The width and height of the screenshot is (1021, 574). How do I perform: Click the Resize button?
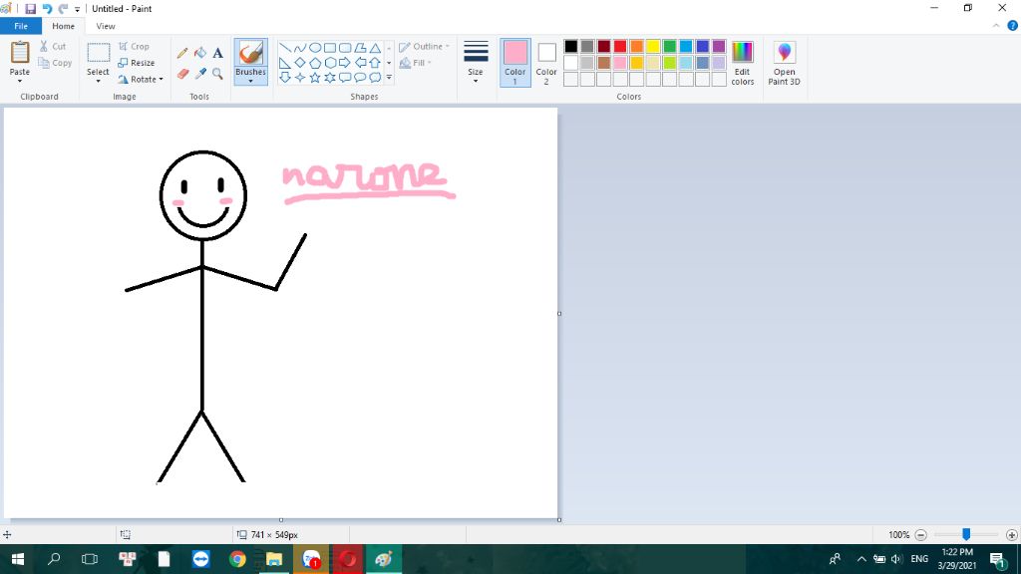(137, 63)
